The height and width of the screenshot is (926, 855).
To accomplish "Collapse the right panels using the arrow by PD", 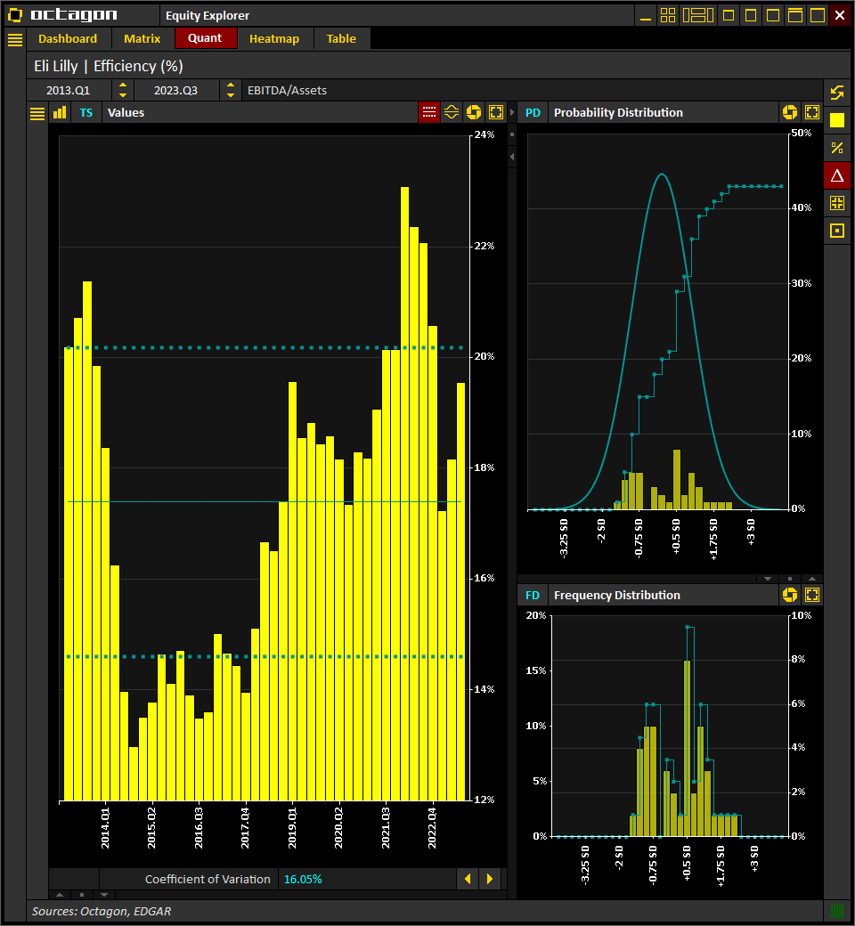I will click(512, 112).
